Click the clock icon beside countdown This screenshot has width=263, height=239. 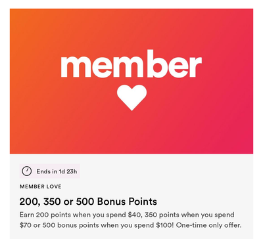pos(27,171)
